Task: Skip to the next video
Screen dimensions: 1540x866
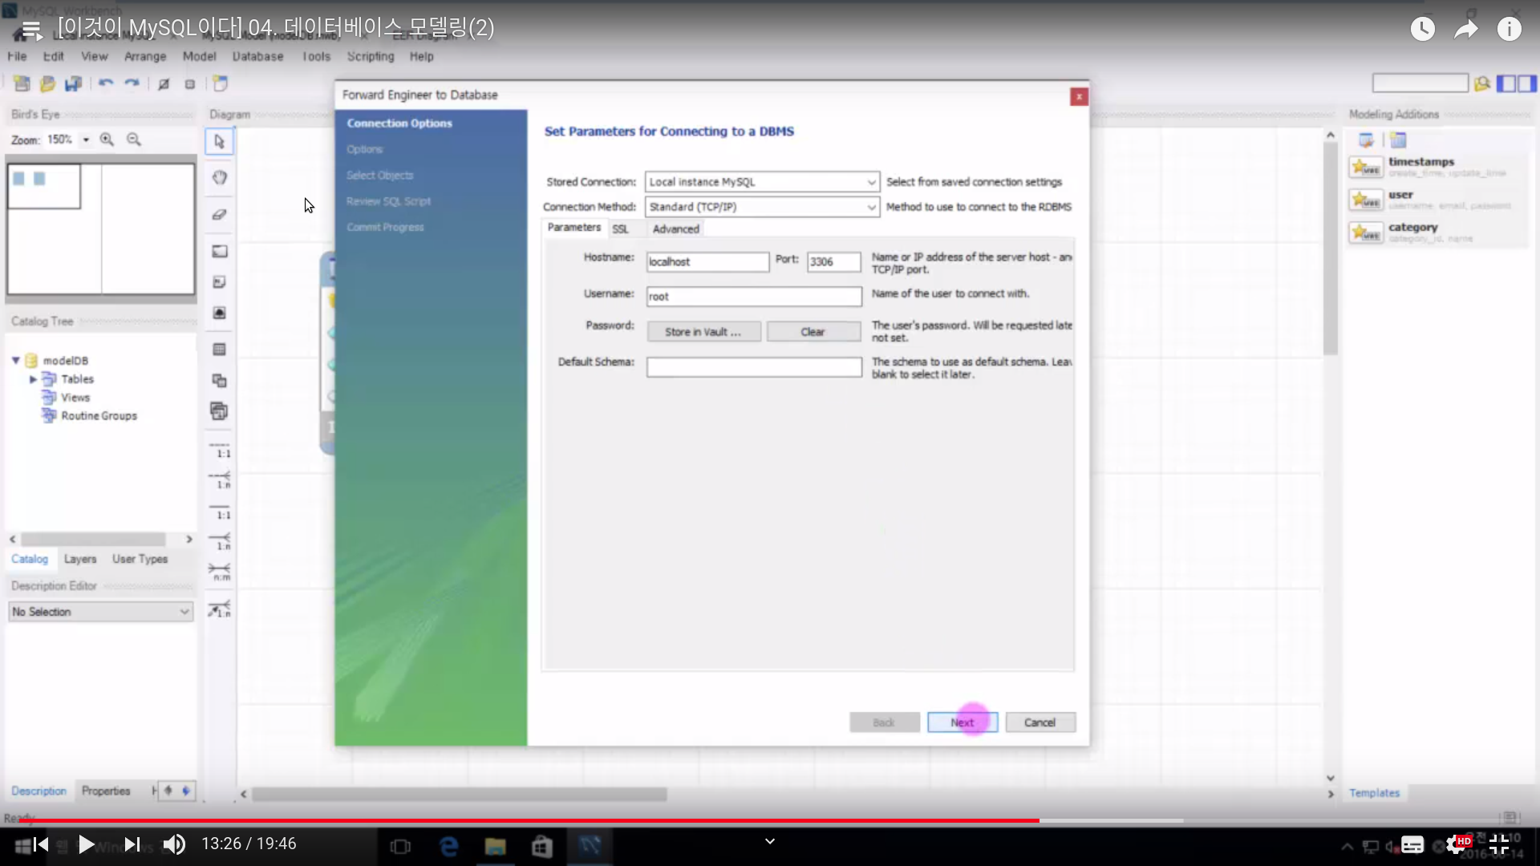Action: click(132, 844)
